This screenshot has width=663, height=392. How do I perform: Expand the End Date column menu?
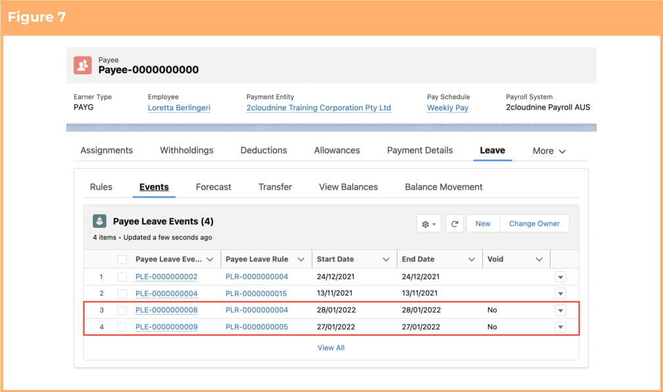471,259
